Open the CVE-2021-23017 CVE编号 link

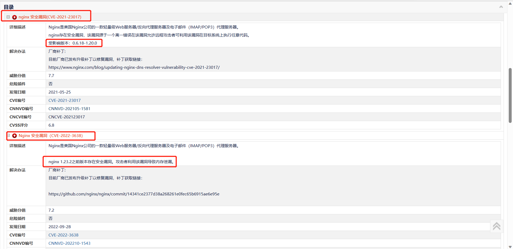pyautogui.click(x=65, y=101)
